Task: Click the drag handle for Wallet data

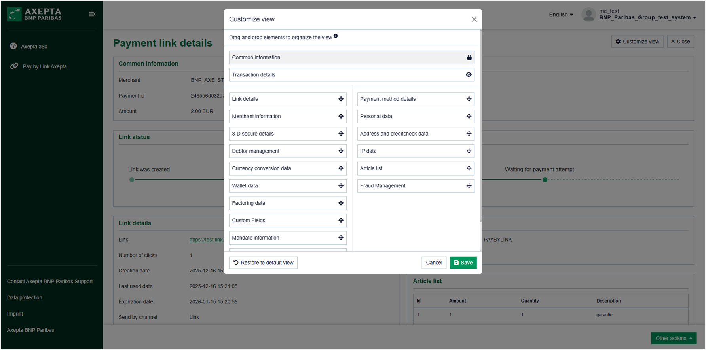Action: [341, 186]
